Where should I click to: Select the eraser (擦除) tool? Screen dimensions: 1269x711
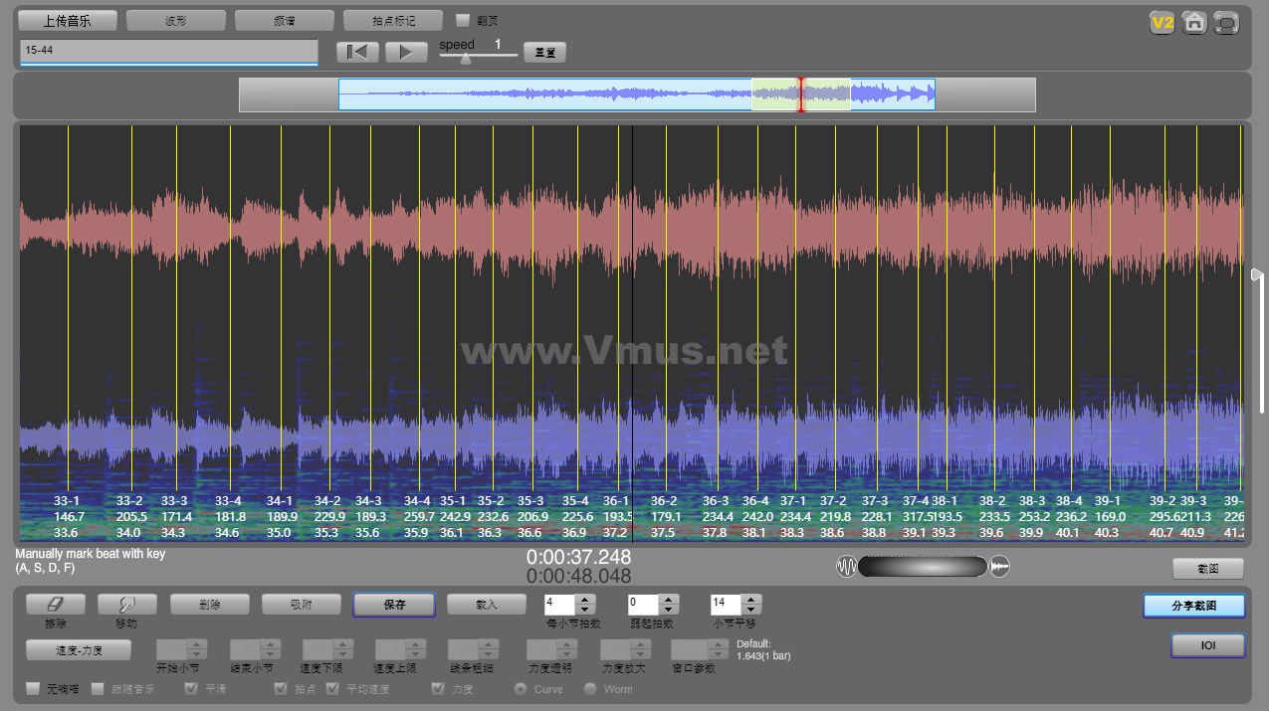55,604
